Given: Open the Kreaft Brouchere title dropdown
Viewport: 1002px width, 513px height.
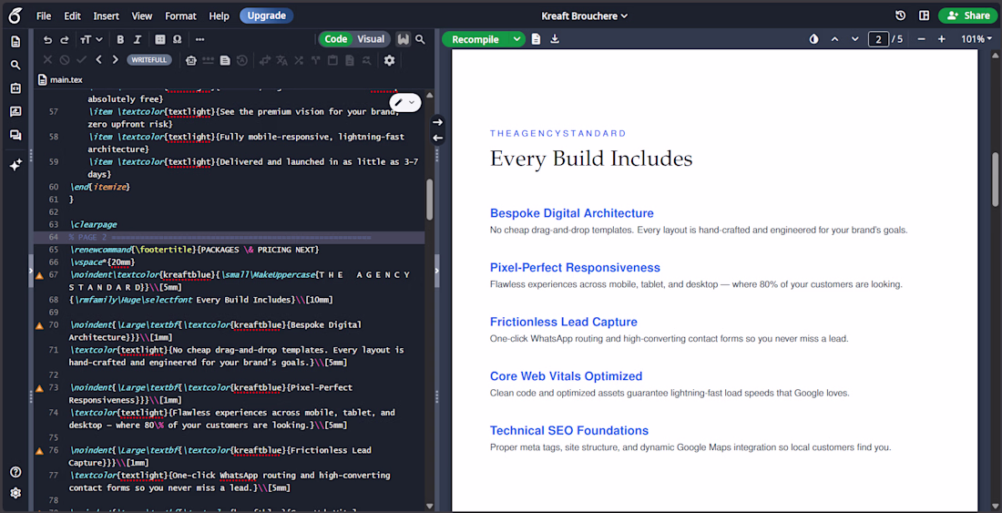Looking at the screenshot, I should point(584,16).
